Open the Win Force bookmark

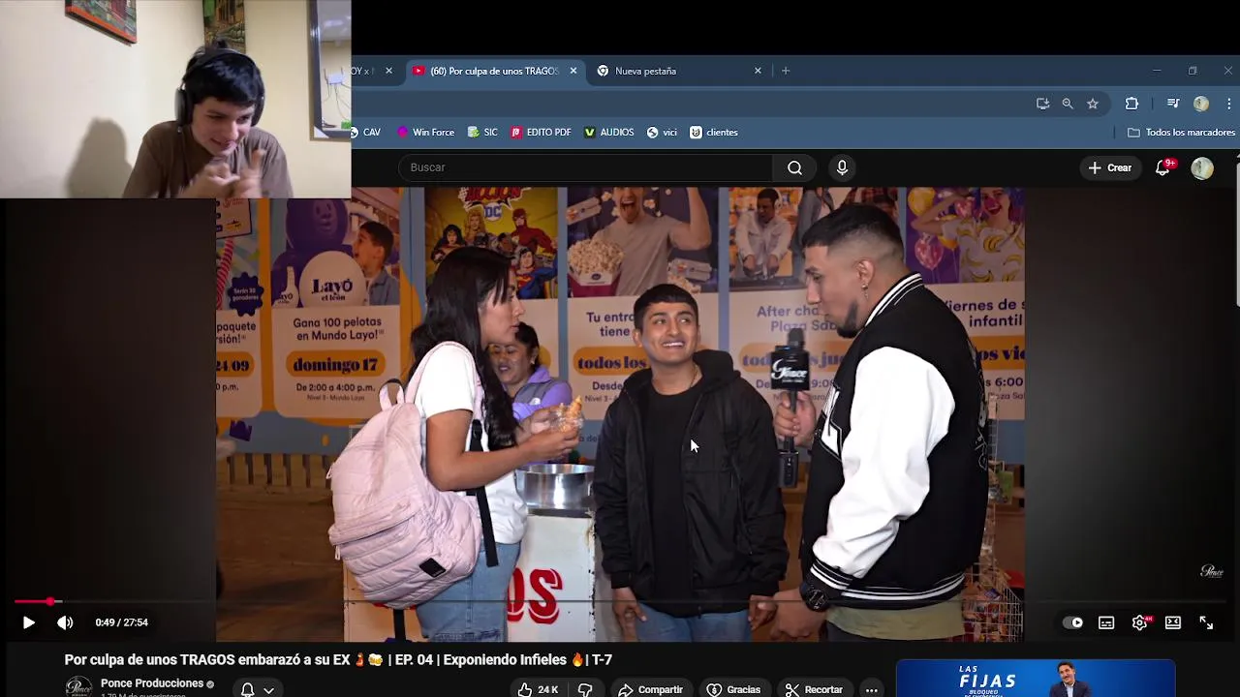(x=425, y=133)
